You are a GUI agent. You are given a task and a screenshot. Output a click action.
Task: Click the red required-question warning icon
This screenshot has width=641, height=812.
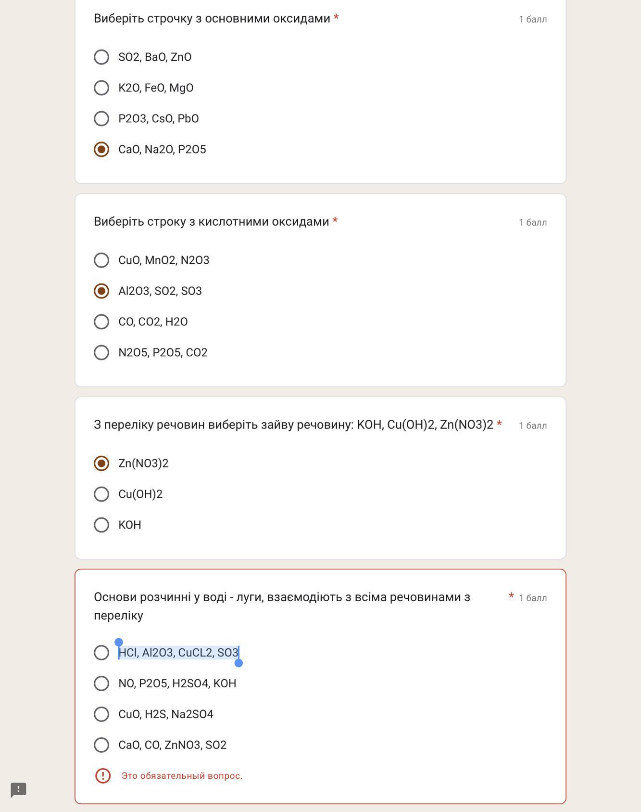point(103,776)
